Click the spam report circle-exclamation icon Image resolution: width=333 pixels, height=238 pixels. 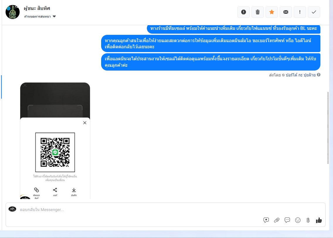[x=243, y=12]
